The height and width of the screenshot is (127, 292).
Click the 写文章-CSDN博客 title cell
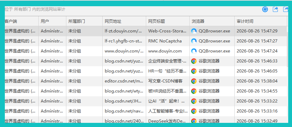click(x=168, y=81)
